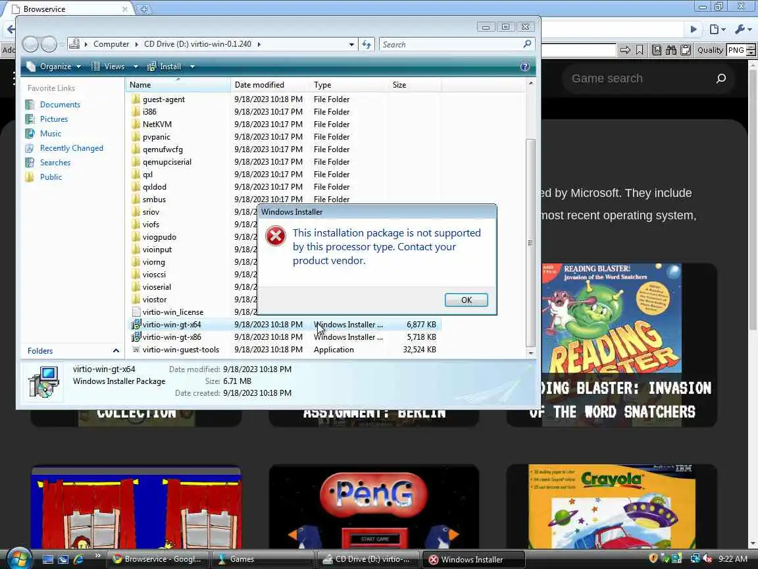Select the virtio-win_license file
The width and height of the screenshot is (758, 569).
[x=172, y=312]
